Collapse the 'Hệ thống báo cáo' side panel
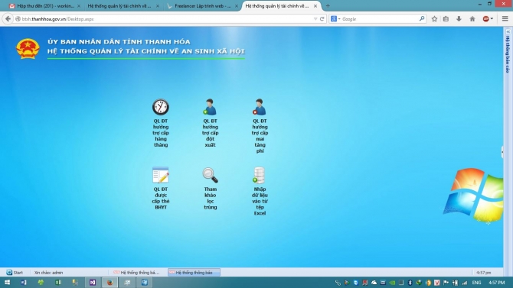 pyautogui.click(x=508, y=31)
